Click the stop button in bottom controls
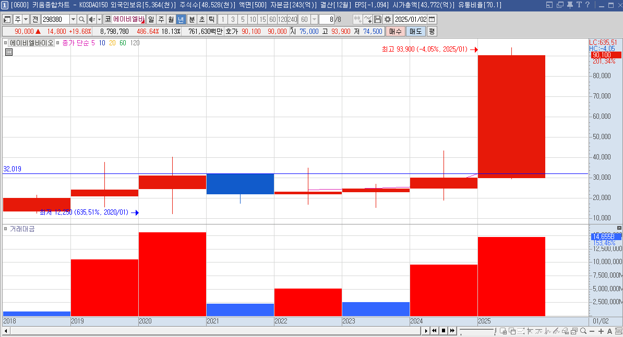Screen dimensions: 623x337 pyautogui.click(x=444, y=331)
